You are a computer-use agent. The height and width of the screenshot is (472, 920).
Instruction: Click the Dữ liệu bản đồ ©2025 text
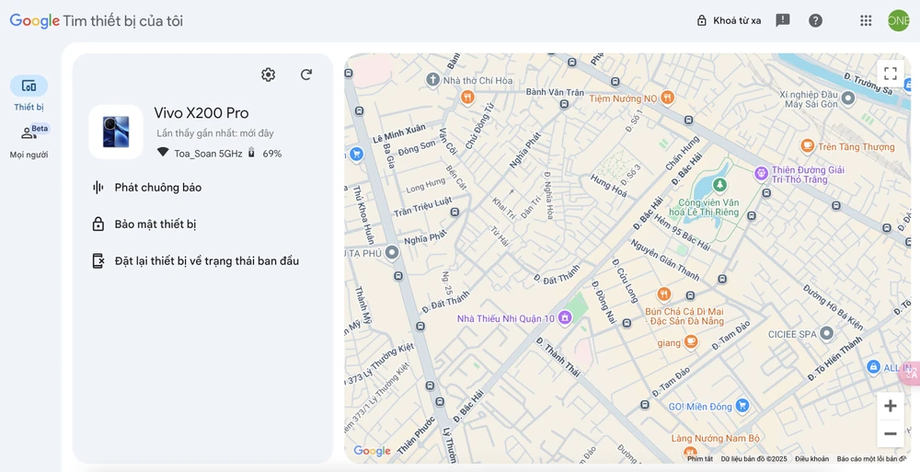point(754,458)
